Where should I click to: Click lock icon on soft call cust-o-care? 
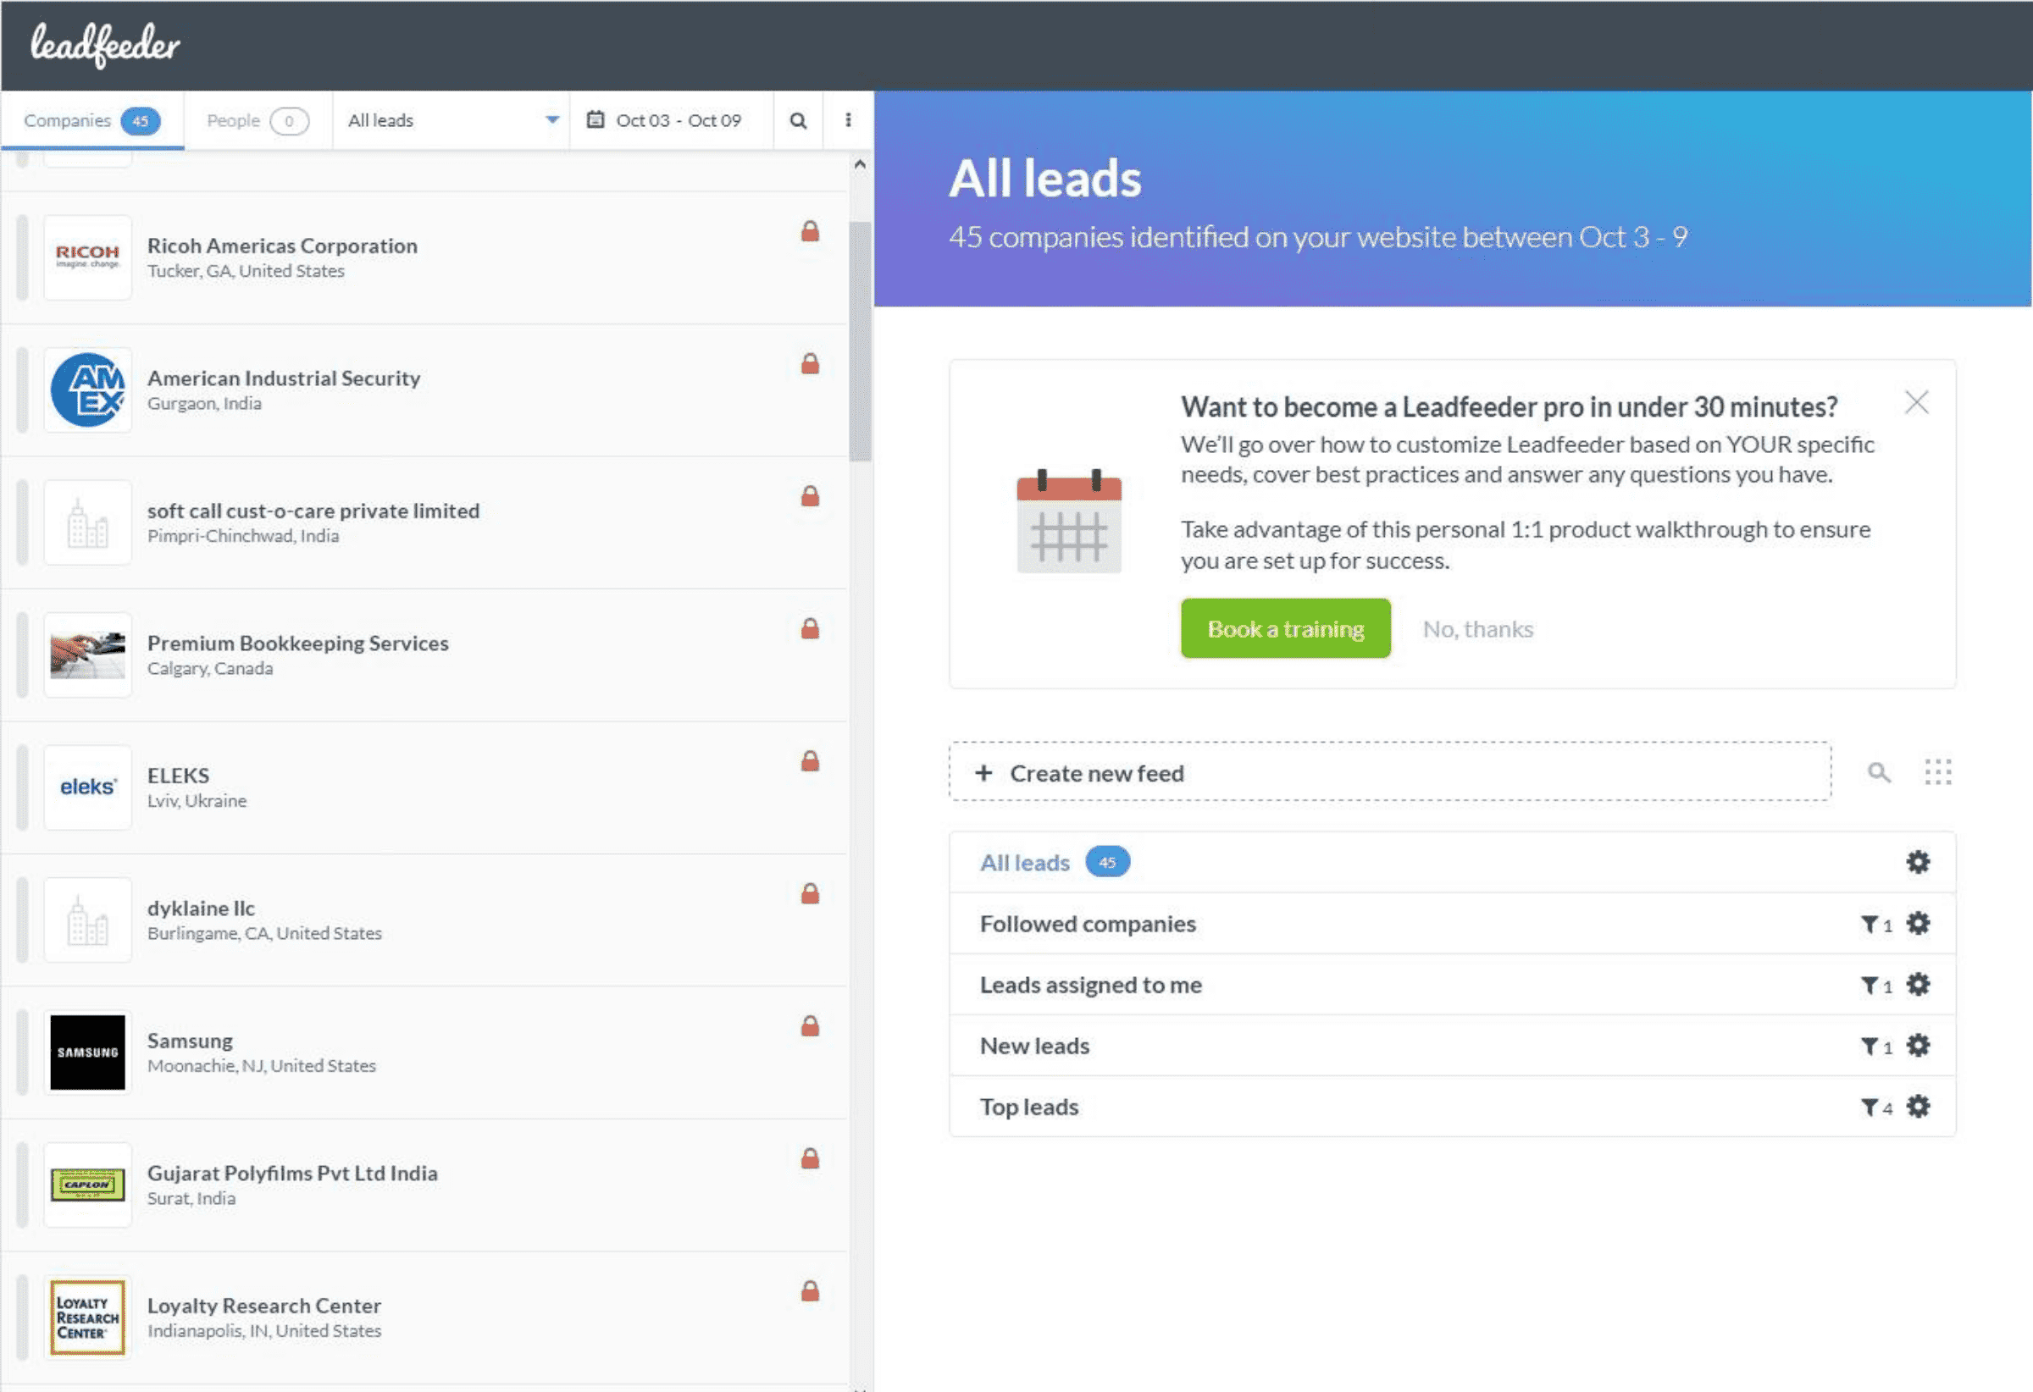[810, 496]
